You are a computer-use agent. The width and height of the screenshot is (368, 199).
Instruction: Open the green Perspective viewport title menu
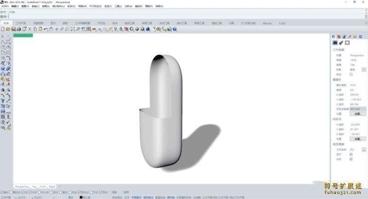[x=23, y=35]
